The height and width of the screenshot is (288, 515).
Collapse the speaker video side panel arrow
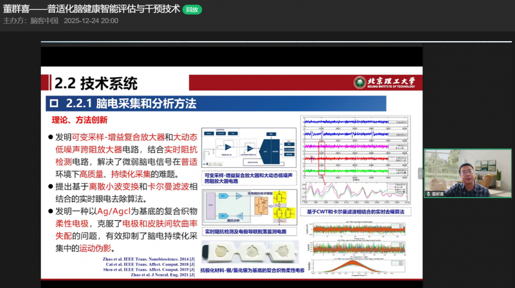(420, 173)
